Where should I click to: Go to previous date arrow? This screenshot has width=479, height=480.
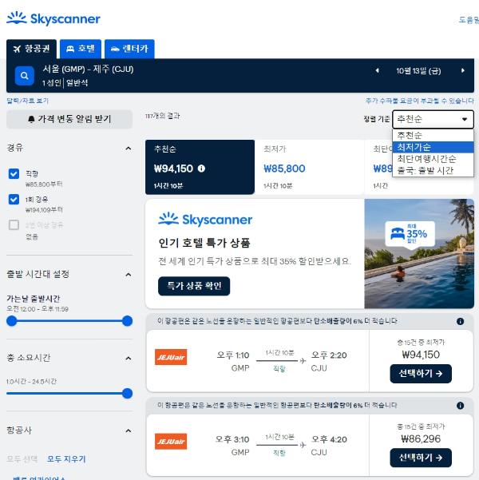tap(377, 71)
